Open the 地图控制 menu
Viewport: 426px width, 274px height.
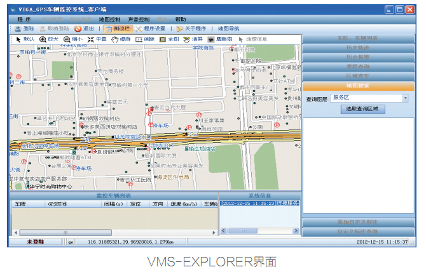pos(109,19)
